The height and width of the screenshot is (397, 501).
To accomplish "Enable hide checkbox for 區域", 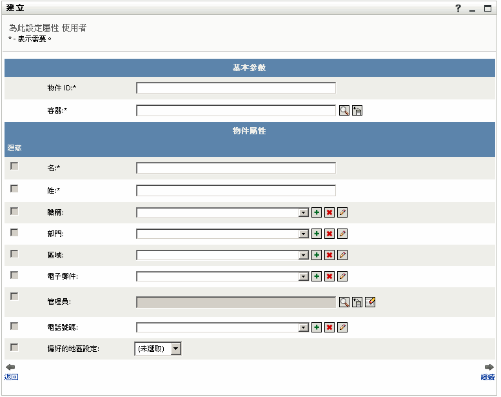I will (x=14, y=254).
